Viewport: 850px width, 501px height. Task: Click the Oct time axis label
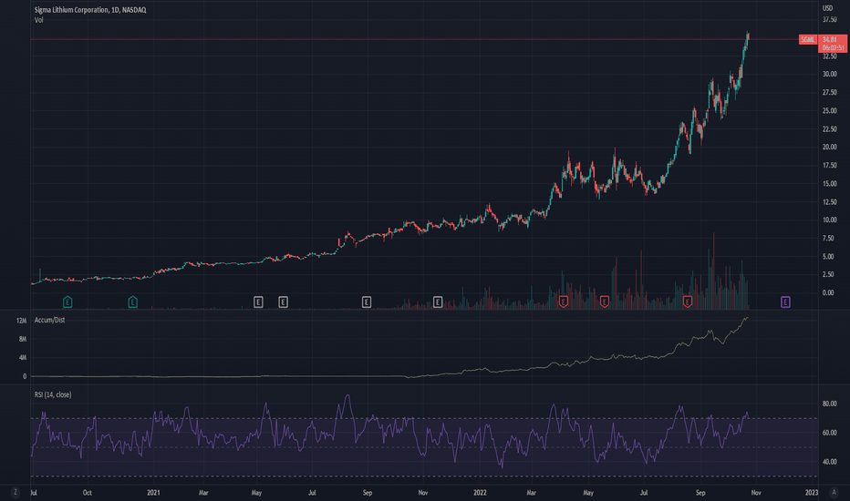point(87,492)
